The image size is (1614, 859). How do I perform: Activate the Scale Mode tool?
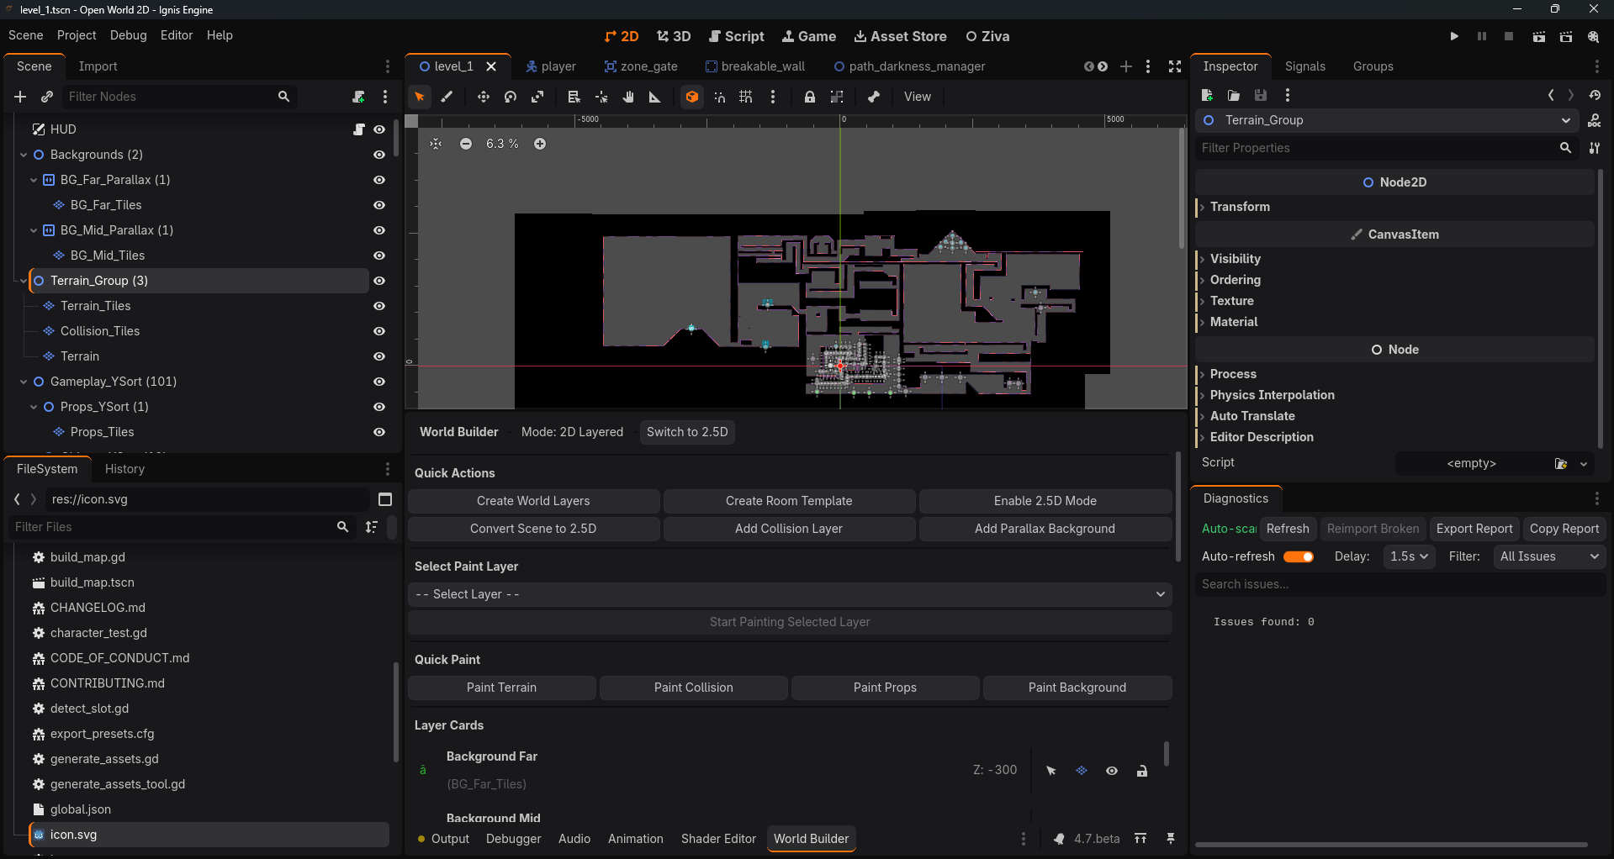pos(537,97)
